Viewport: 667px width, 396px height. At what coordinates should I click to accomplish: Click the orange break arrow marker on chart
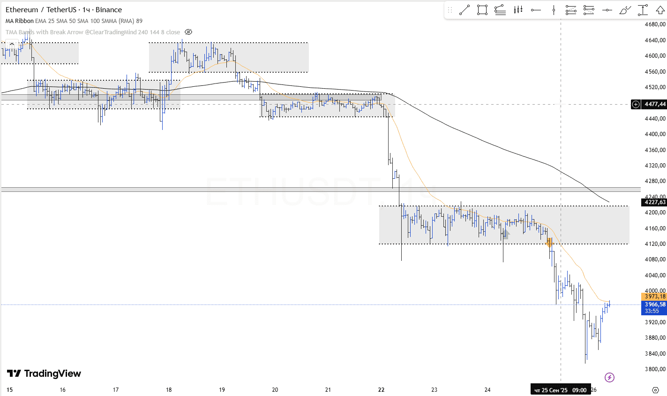click(549, 242)
